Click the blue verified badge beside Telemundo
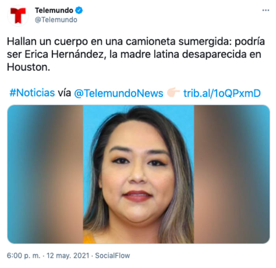Image resolution: width=276 pixels, height=268 pixels. coord(79,10)
